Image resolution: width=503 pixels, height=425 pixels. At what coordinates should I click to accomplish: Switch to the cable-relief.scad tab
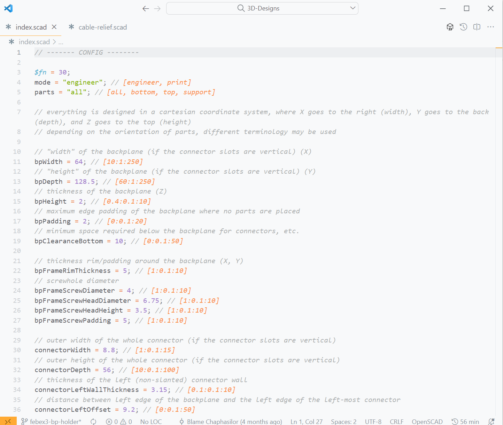[x=102, y=27]
